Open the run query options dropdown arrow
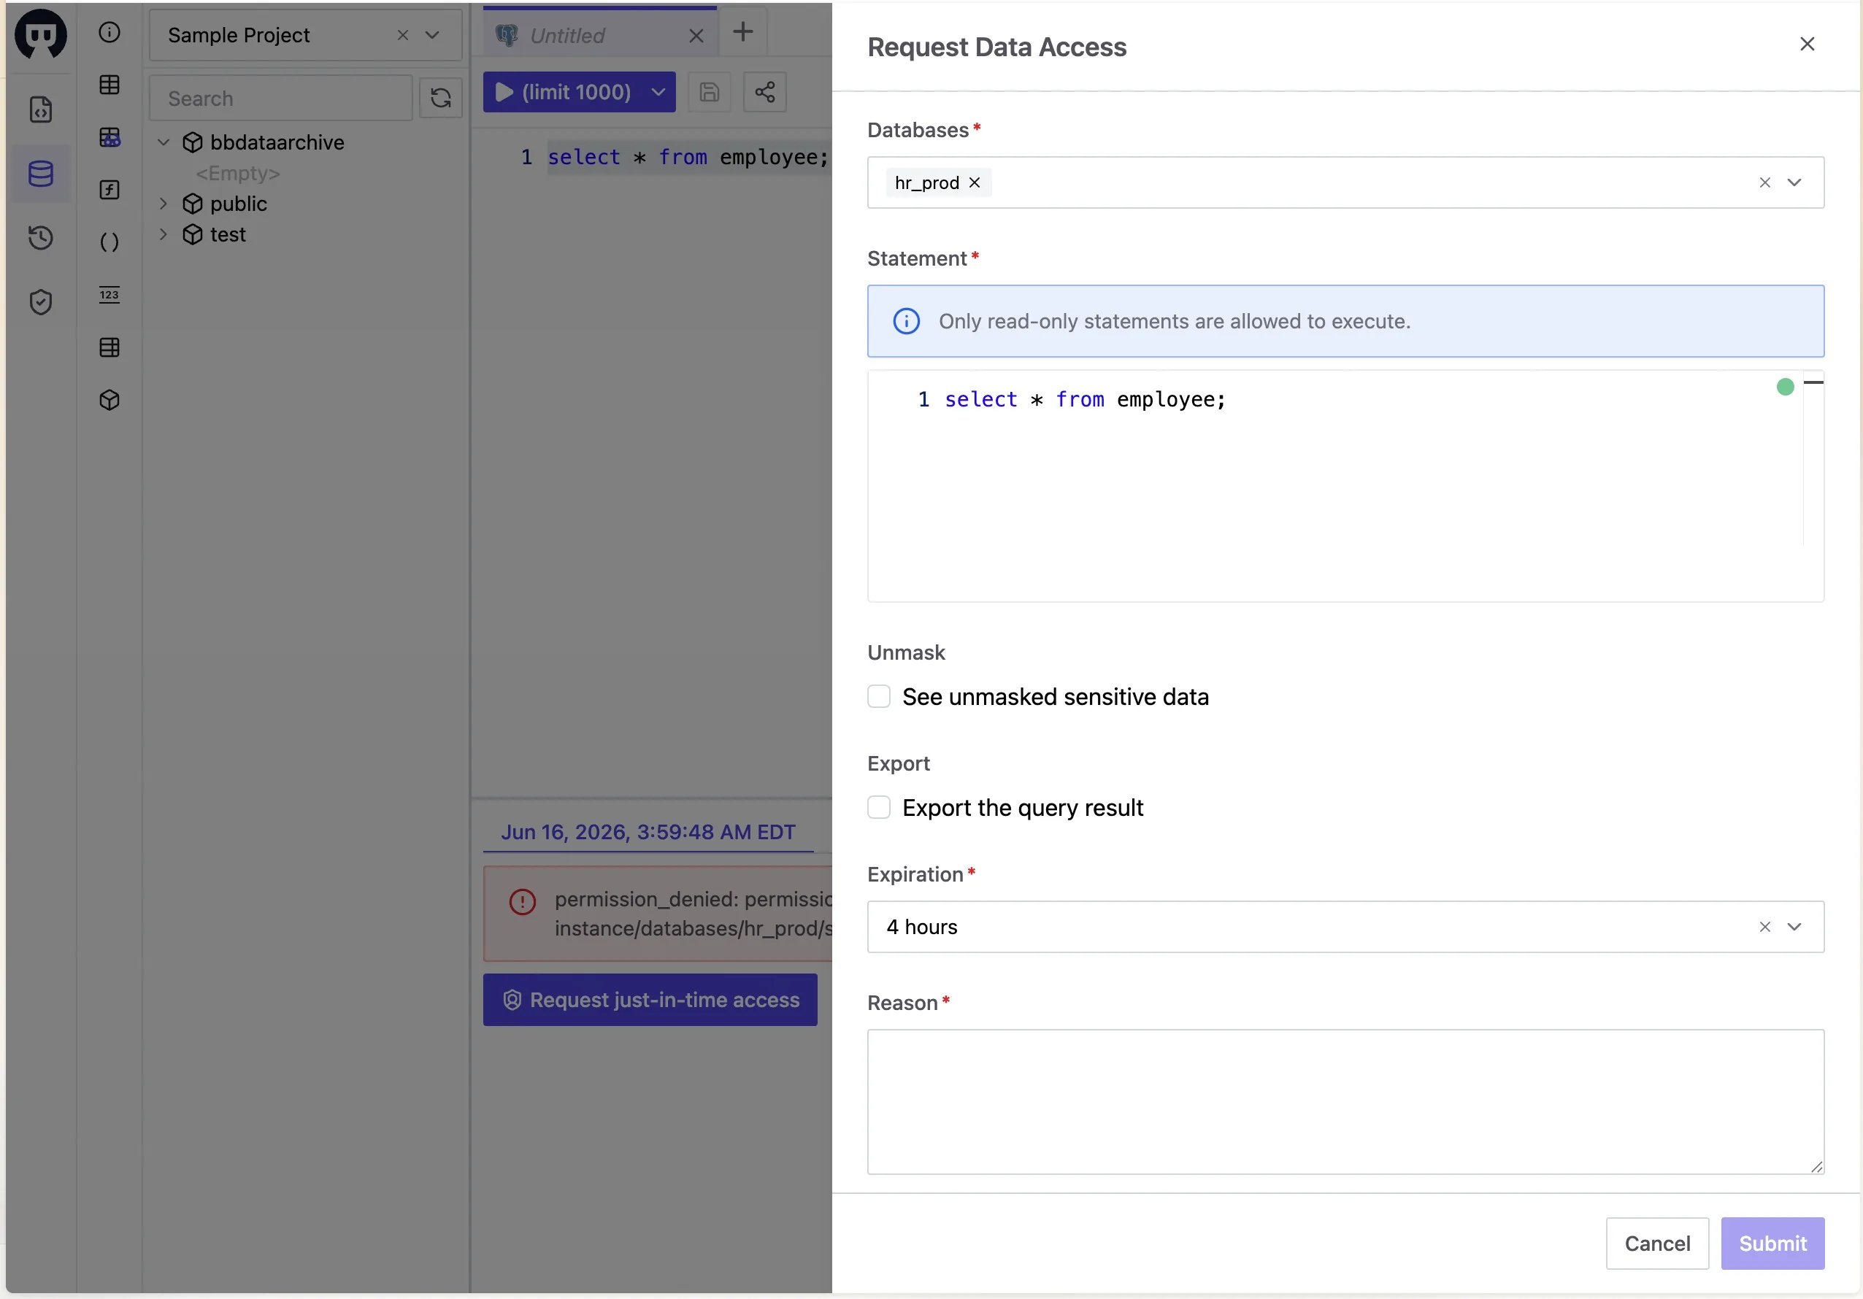The image size is (1863, 1299). 658,93
